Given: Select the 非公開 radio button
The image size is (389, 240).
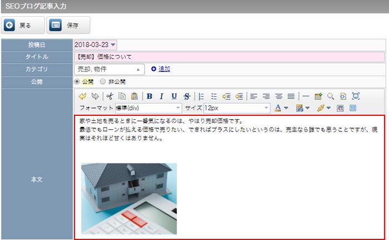Looking at the screenshot, I should (x=102, y=81).
